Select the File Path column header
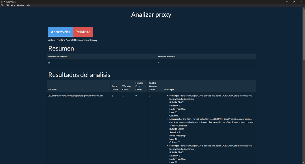305x164 pixels. click(x=52, y=89)
